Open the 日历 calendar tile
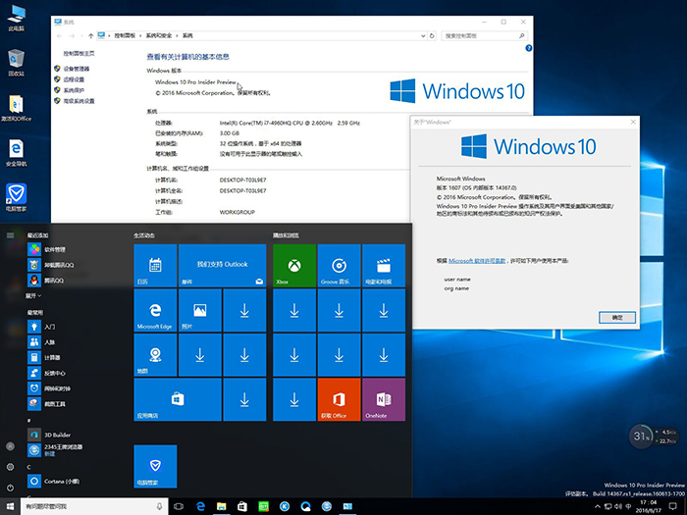Viewport: 687px width, 515px height. pyautogui.click(x=154, y=265)
